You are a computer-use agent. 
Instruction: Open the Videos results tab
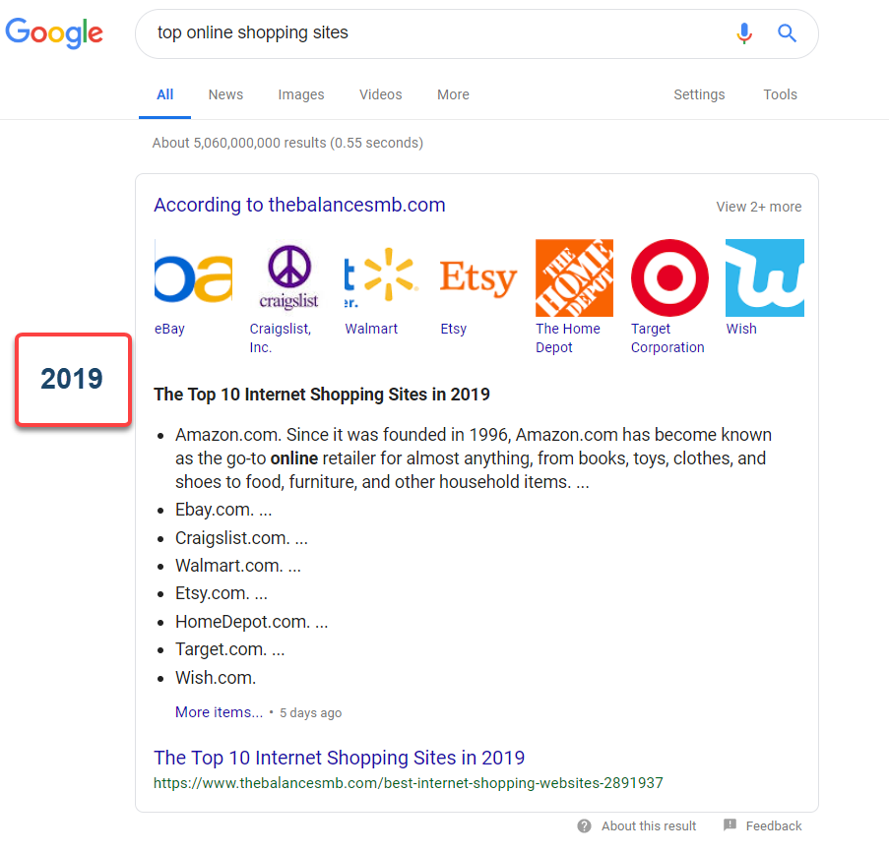pyautogui.click(x=380, y=94)
